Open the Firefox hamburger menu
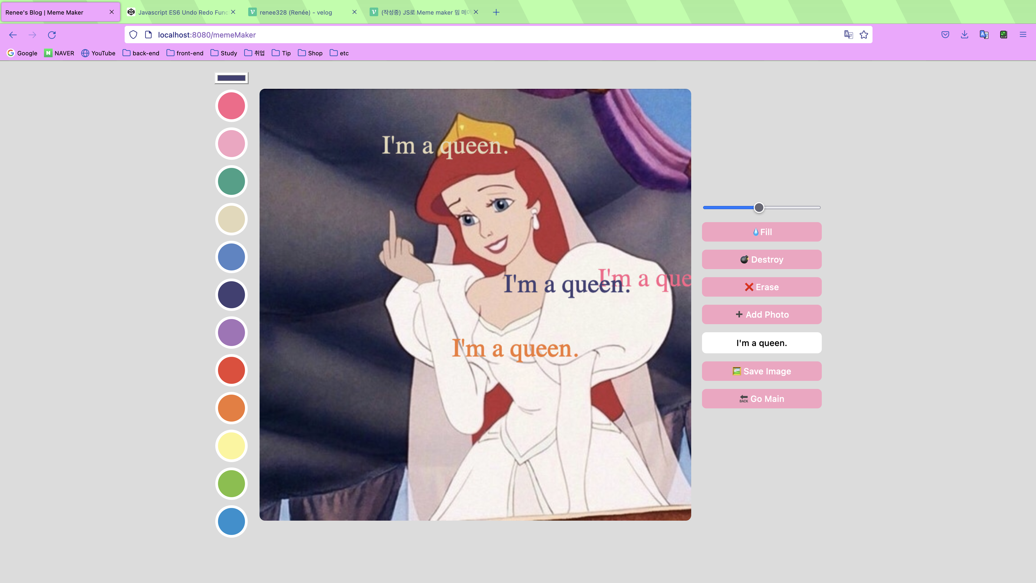Screen dimensions: 1036x583 pyautogui.click(x=1023, y=35)
